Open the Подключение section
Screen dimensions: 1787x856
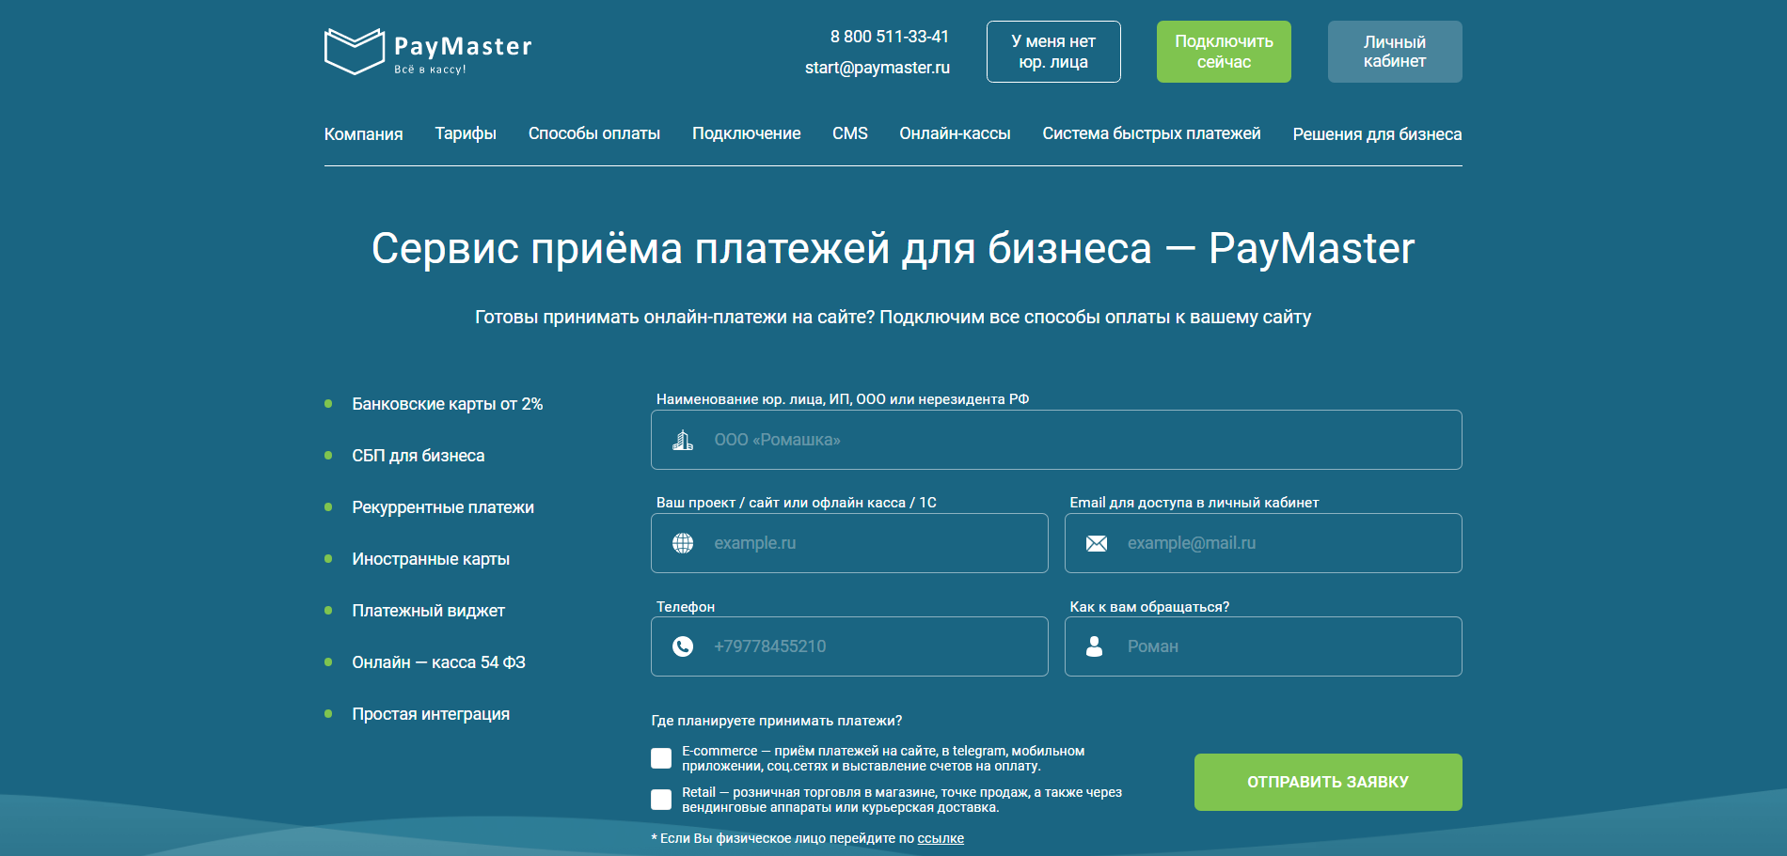coord(747,133)
